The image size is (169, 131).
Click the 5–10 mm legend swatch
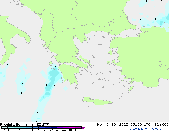coord(29,128)
